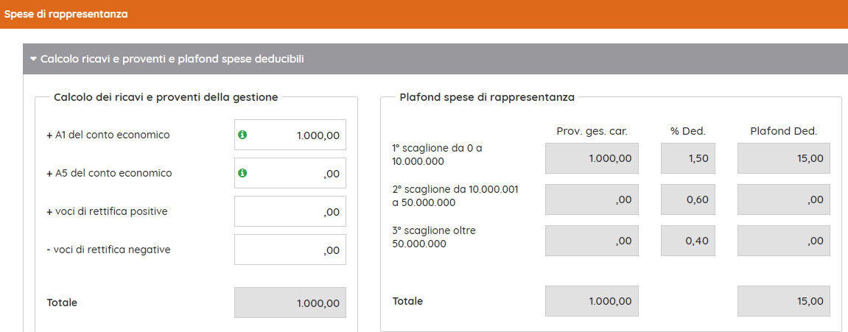Click the 0,40 % Ded. field
Viewport: 848px width, 332px height.
(x=688, y=241)
